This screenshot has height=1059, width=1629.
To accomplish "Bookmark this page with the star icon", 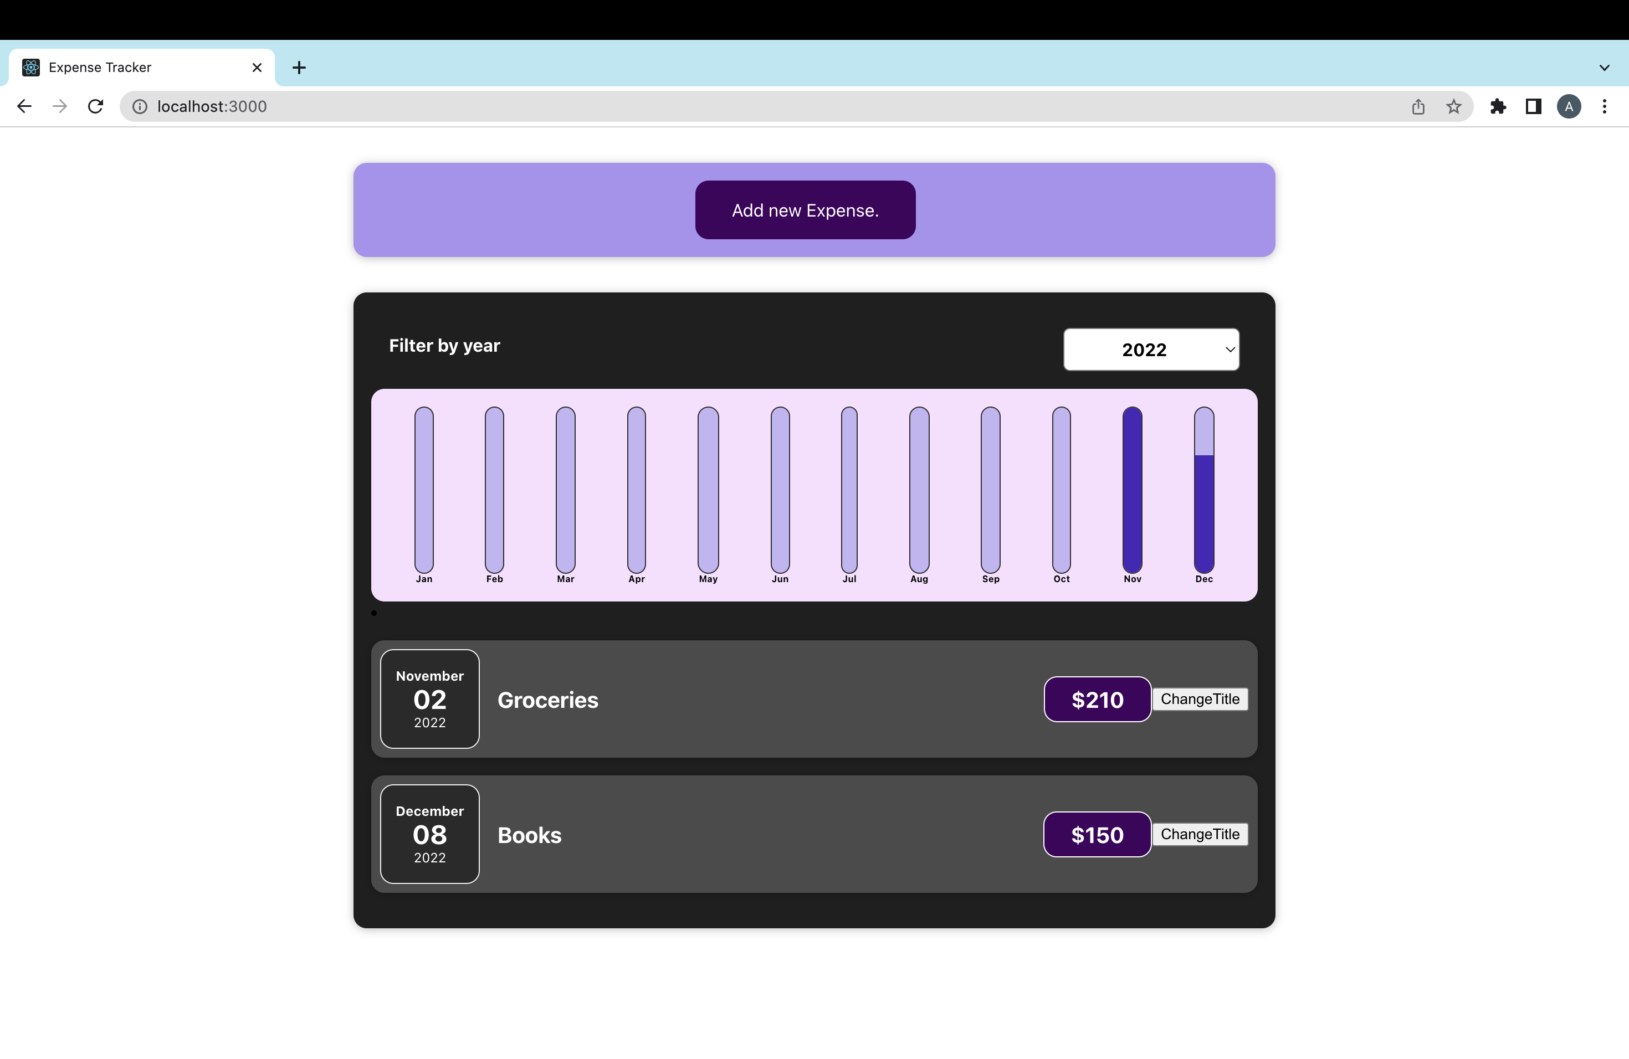I will pos(1454,107).
